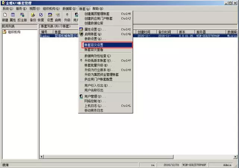Choose 升级为行业版本 menu entry
The width and height of the screenshot is (239, 168).
[x=105, y=70]
